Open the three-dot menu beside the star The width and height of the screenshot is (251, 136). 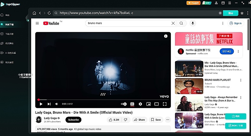tap(248, 13)
